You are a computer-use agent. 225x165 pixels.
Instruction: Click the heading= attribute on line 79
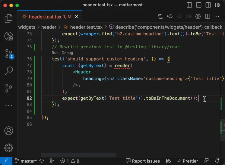[x=94, y=79]
